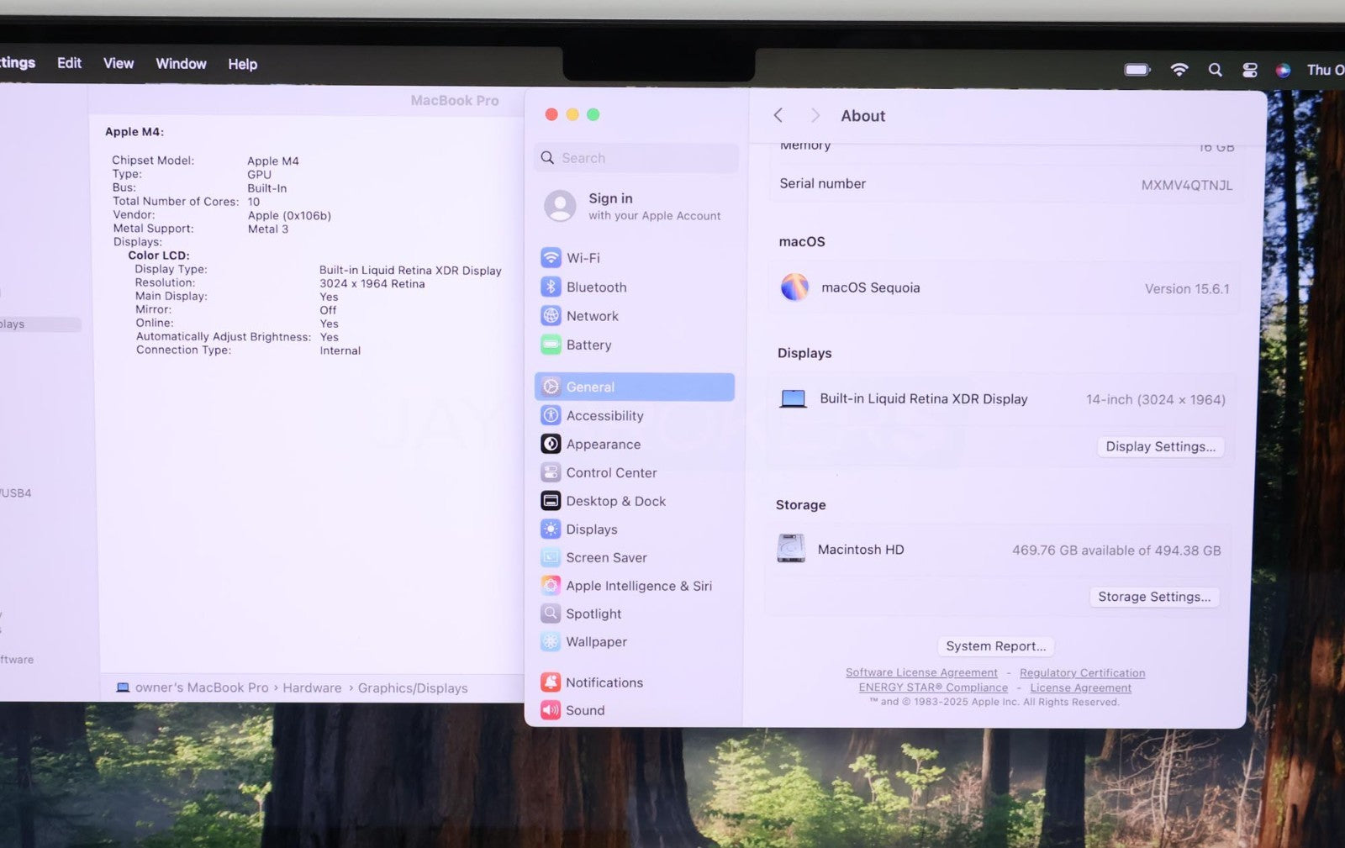Click the Siri icon in menu bar
Viewport: 1345px width, 848px height.
coord(1283,70)
